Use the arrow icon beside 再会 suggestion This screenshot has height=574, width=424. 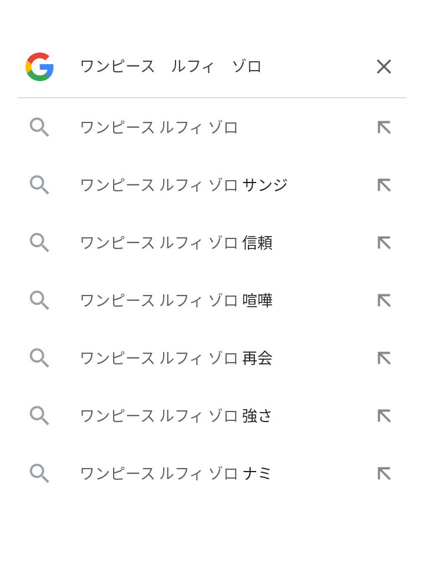pos(384,358)
